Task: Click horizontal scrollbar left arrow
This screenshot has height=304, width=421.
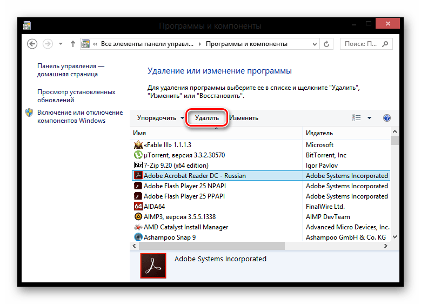Action: pyautogui.click(x=134, y=246)
